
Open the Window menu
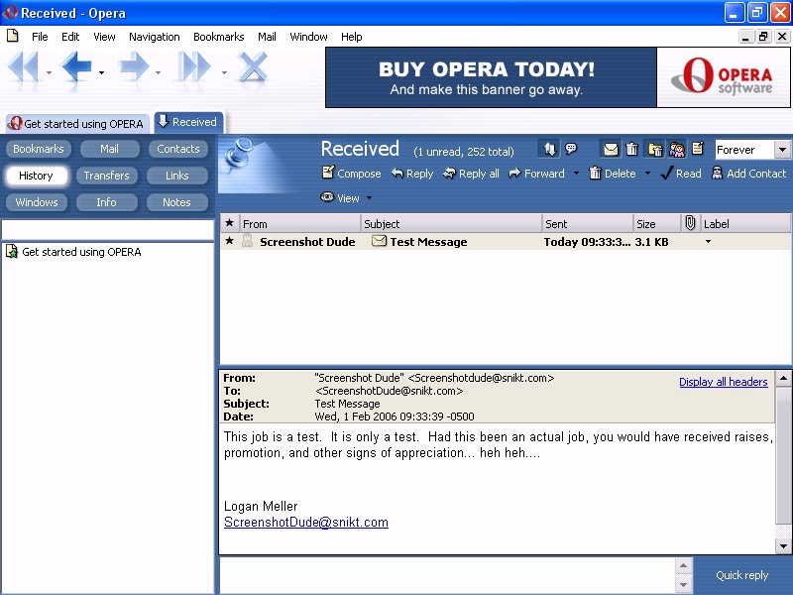coord(308,37)
